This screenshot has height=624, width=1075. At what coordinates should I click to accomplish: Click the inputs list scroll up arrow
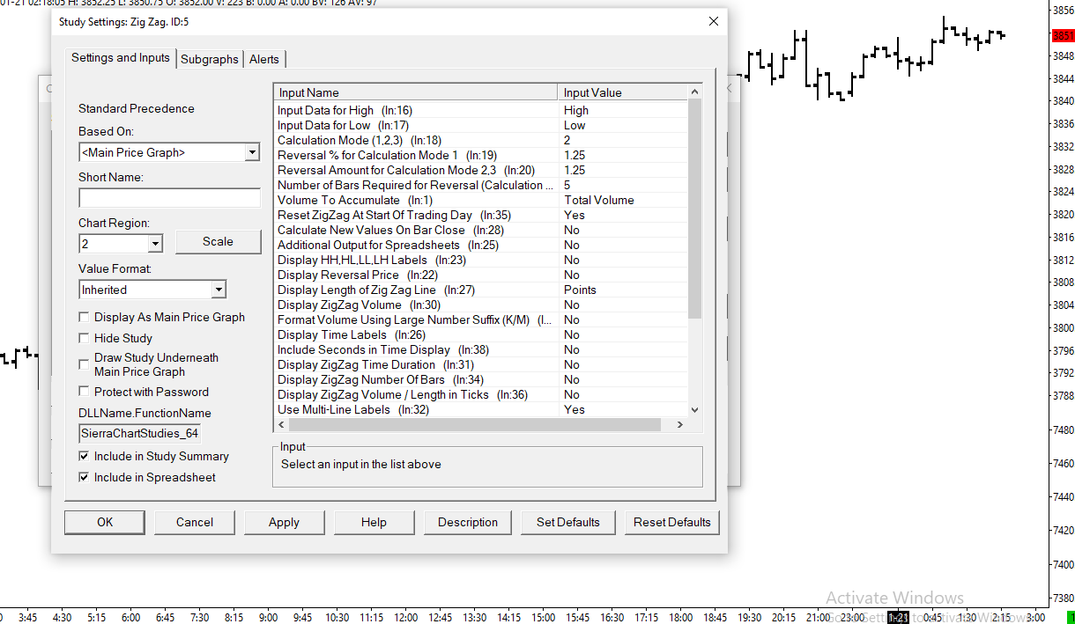(694, 92)
